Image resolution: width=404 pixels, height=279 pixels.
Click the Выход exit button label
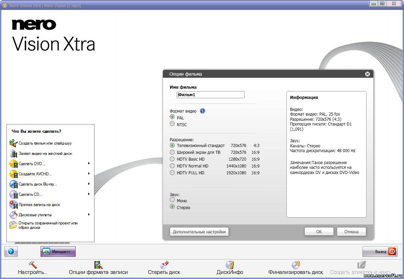click(x=380, y=252)
